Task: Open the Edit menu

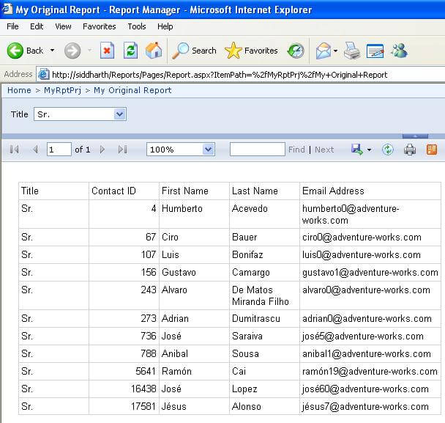Action: click(x=37, y=26)
